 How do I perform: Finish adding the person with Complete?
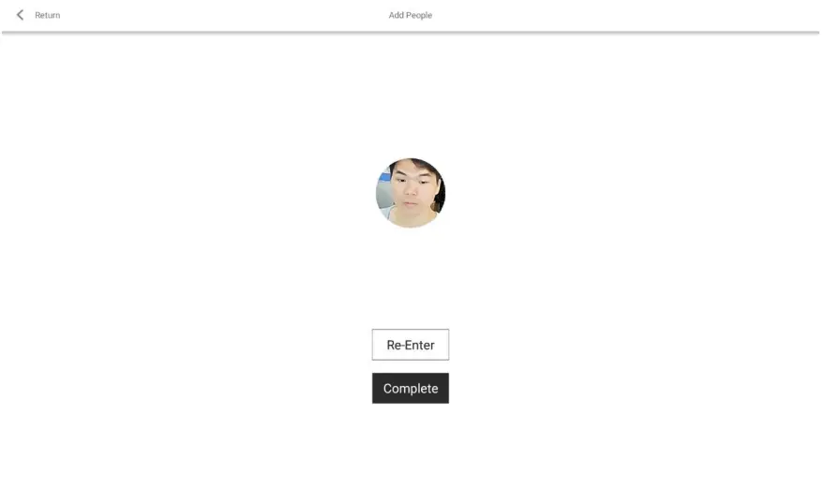(x=411, y=388)
